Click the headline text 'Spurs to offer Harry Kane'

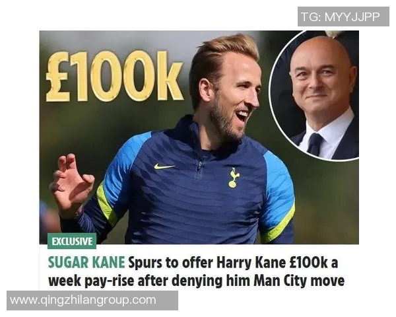tap(207, 263)
